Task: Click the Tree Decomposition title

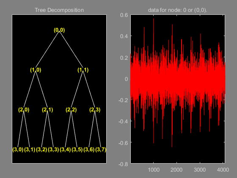Action: [59, 10]
